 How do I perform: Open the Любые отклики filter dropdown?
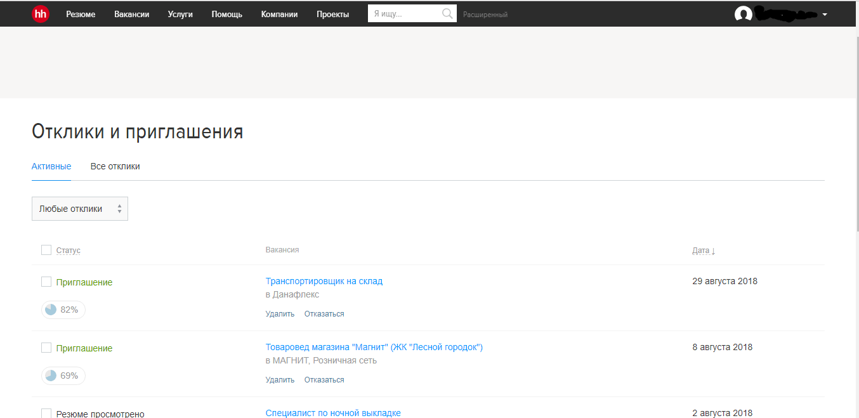coord(80,209)
